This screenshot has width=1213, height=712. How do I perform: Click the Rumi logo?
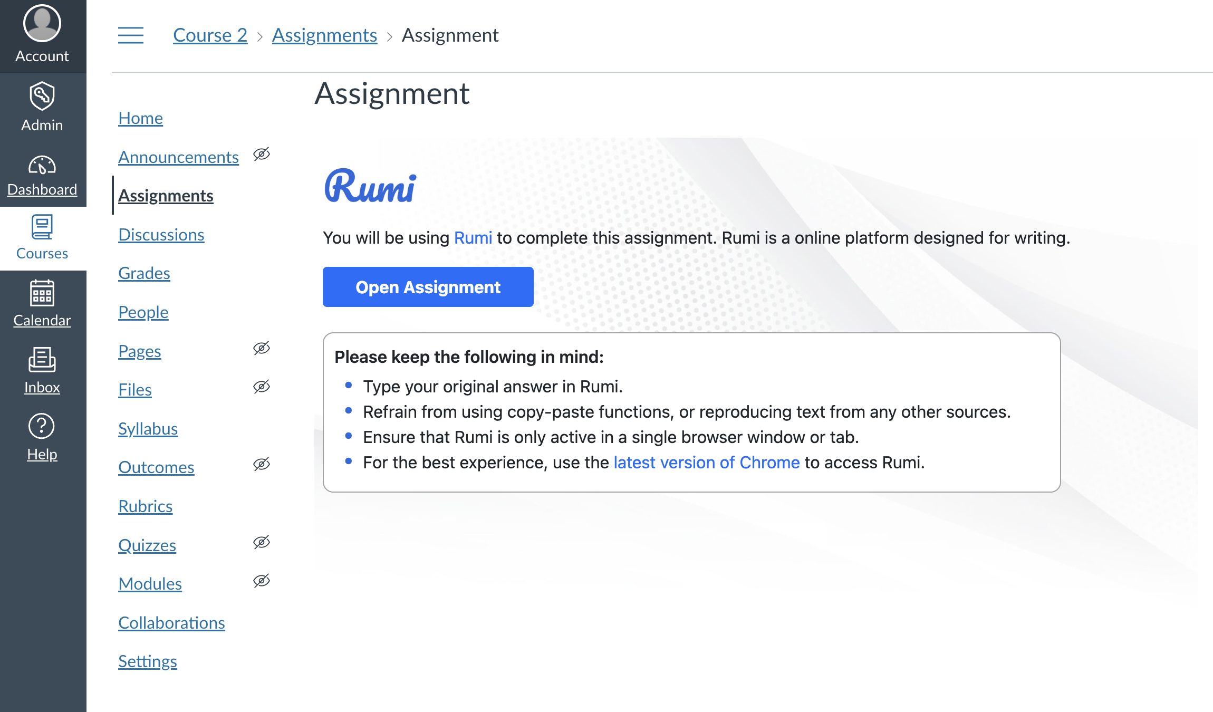pyautogui.click(x=370, y=186)
